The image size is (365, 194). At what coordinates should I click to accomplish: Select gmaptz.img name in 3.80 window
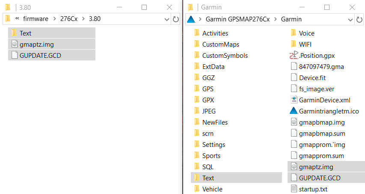pyautogui.click(x=37, y=45)
